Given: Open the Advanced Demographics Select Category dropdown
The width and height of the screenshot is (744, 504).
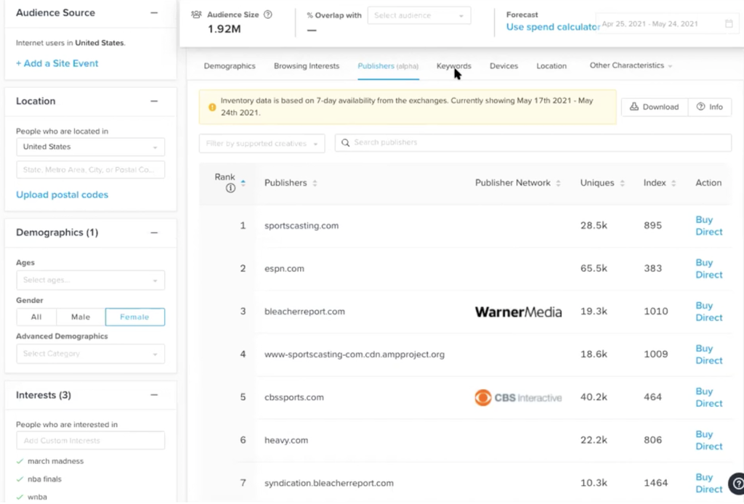Looking at the screenshot, I should [90, 354].
